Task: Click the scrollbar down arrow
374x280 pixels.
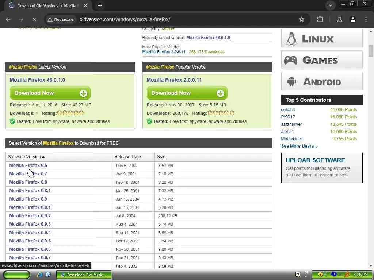Action: [x=371, y=266]
